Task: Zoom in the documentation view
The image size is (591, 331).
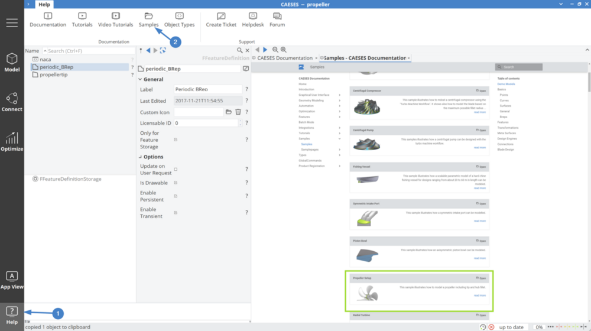Action: click(x=284, y=50)
